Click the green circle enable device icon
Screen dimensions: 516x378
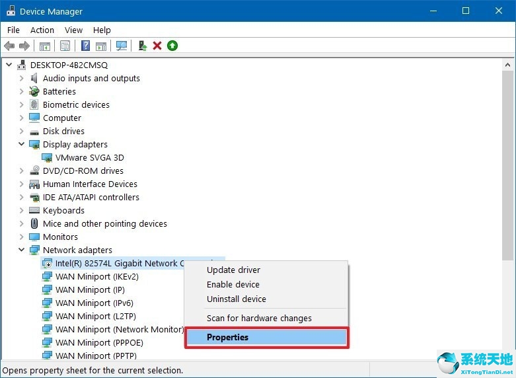tap(172, 46)
